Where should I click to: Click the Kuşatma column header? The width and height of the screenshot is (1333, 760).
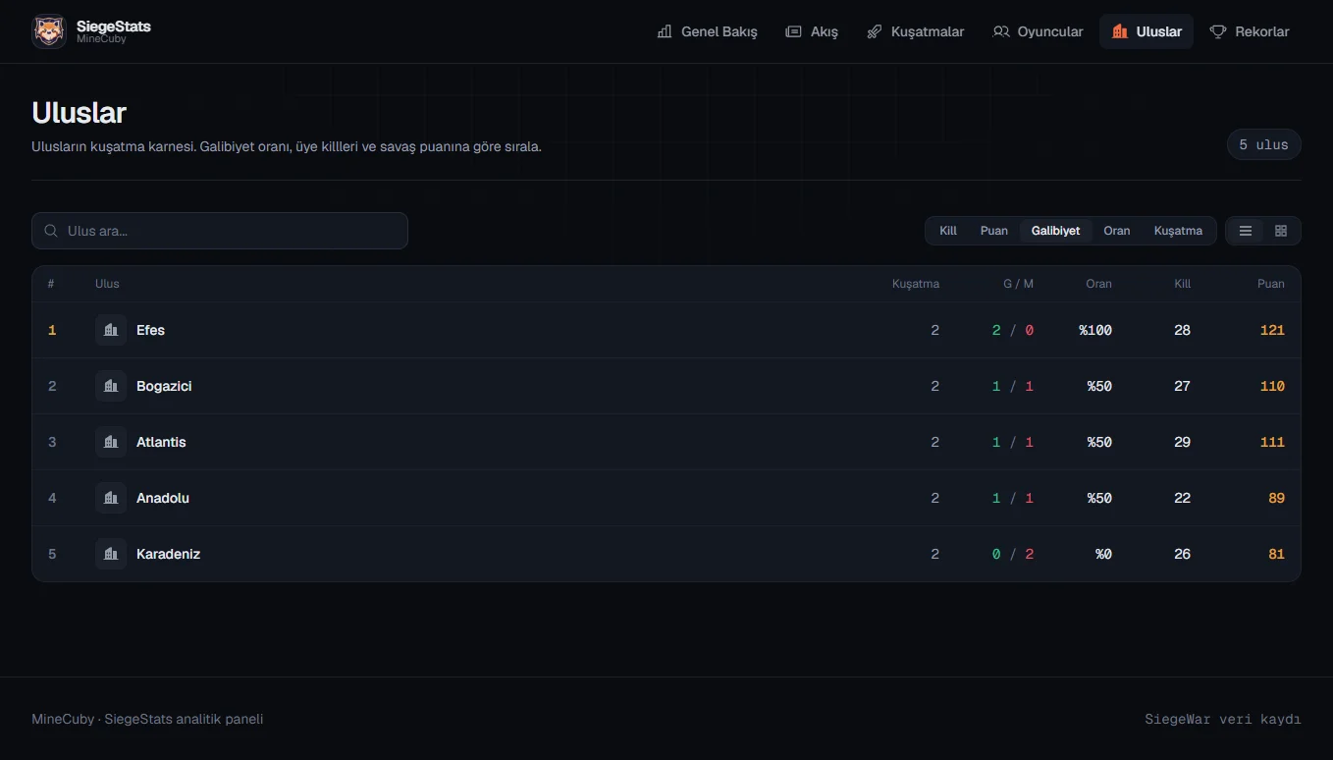coord(916,284)
